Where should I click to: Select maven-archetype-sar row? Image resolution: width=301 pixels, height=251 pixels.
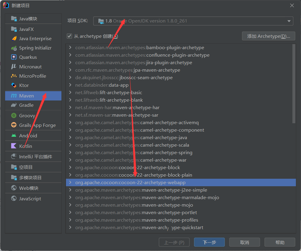(x=181, y=115)
